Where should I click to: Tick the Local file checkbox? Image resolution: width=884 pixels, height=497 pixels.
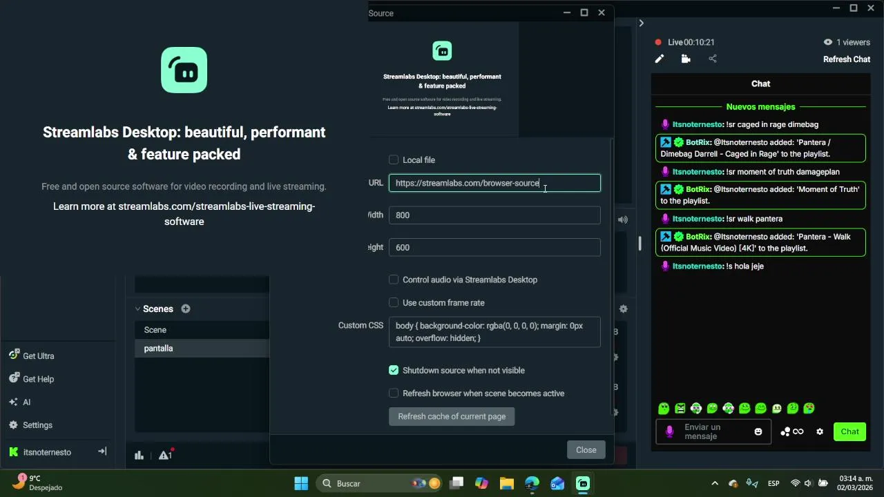[394, 160]
